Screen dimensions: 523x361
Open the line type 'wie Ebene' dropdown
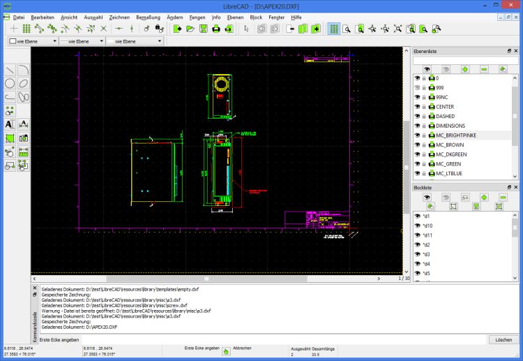click(x=133, y=41)
